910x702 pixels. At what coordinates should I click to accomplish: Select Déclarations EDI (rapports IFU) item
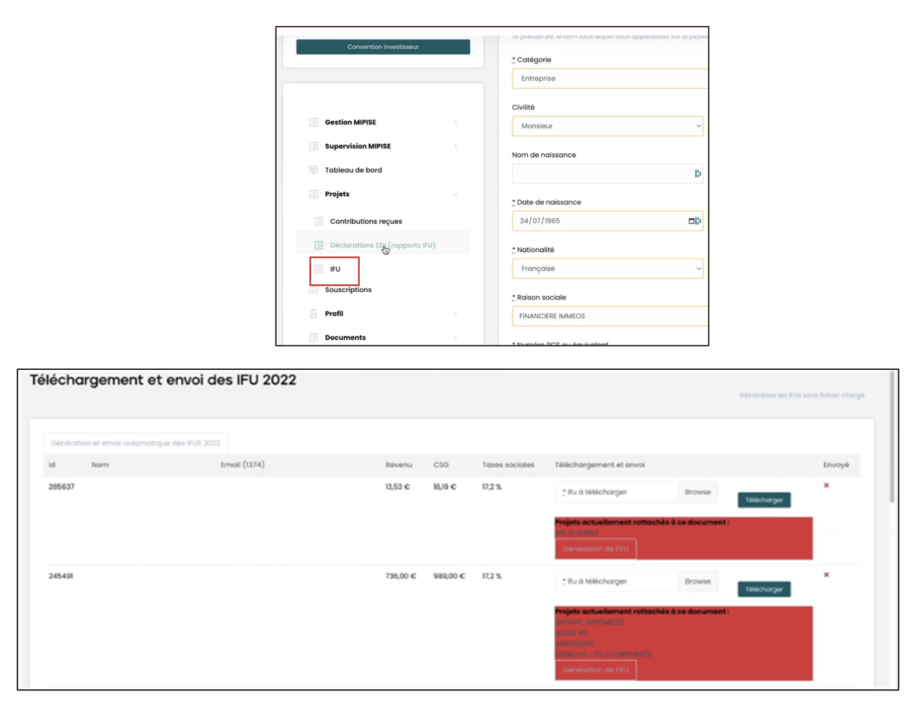tap(382, 246)
